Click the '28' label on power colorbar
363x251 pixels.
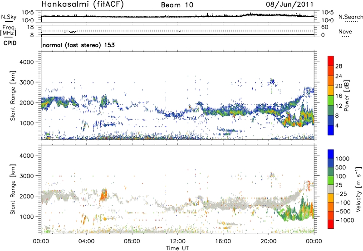click(338, 66)
